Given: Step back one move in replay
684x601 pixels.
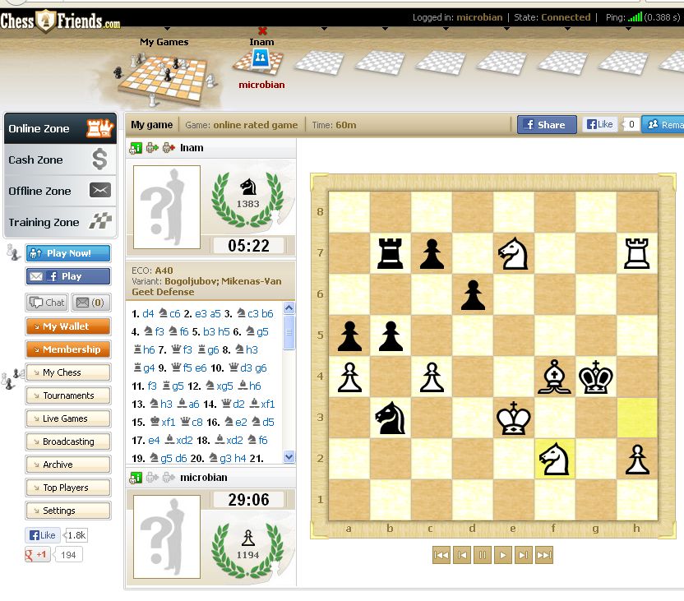Looking at the screenshot, I should pos(462,555).
